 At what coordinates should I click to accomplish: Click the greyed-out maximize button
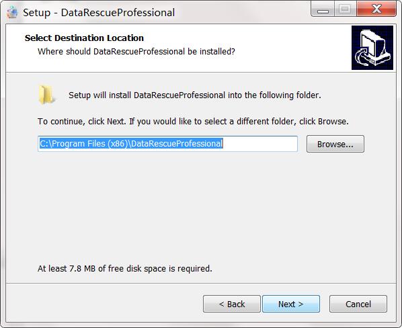[345, 9]
